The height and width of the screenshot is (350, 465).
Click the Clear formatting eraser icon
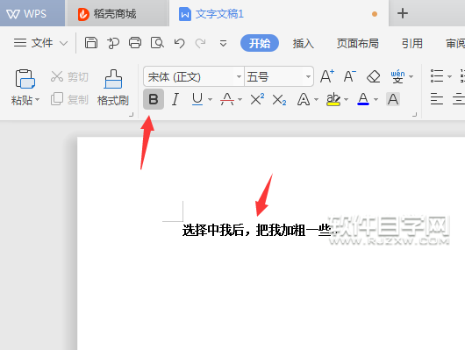tap(374, 77)
